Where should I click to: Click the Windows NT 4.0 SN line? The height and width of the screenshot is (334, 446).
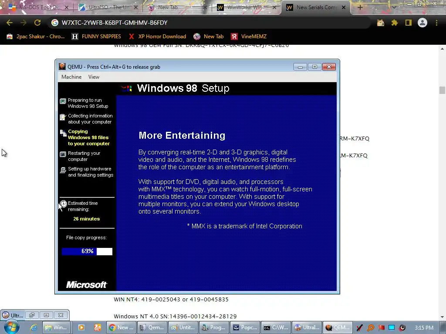175,316
